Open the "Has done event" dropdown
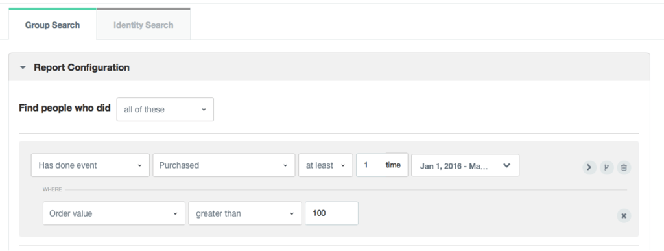 90,165
